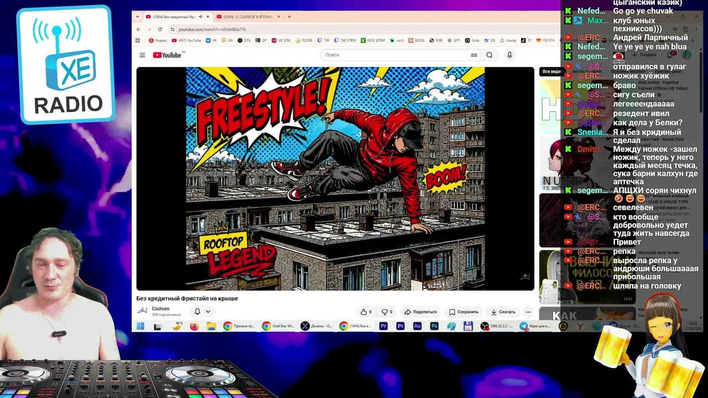Open the GPT bookmark
Screen dimensions: 708x398
click(x=454, y=40)
